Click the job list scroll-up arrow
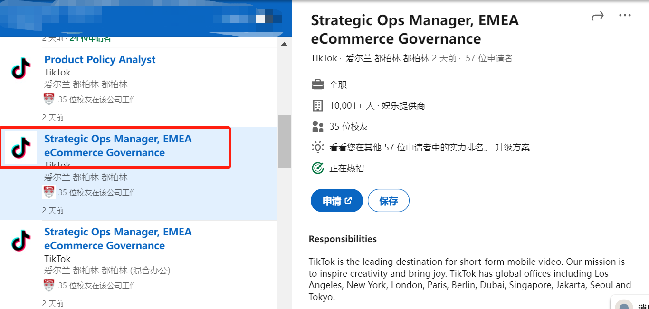This screenshot has height=309, width=649. 284,45
